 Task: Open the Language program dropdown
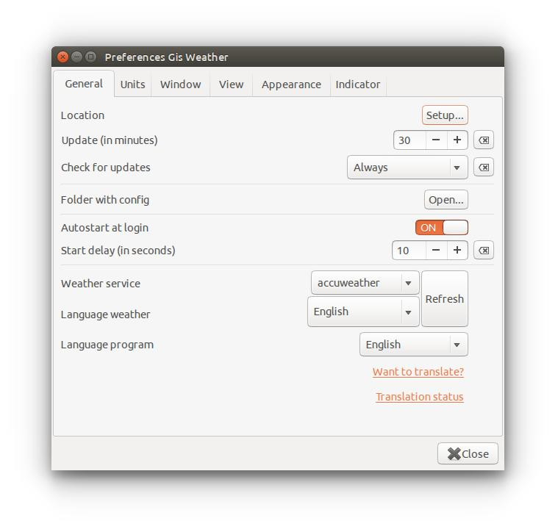click(413, 344)
